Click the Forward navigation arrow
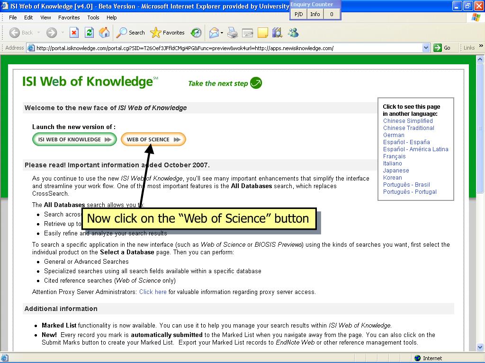This screenshot has width=485, height=363. (52, 33)
